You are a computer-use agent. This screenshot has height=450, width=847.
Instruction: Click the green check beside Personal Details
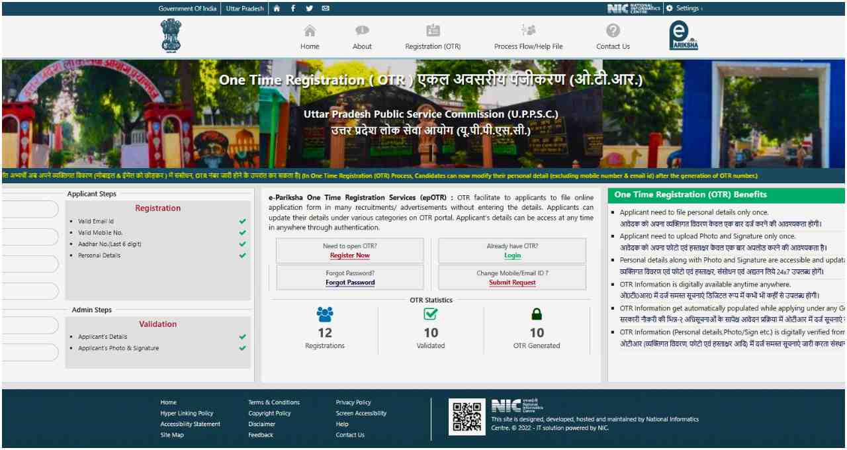tap(243, 255)
